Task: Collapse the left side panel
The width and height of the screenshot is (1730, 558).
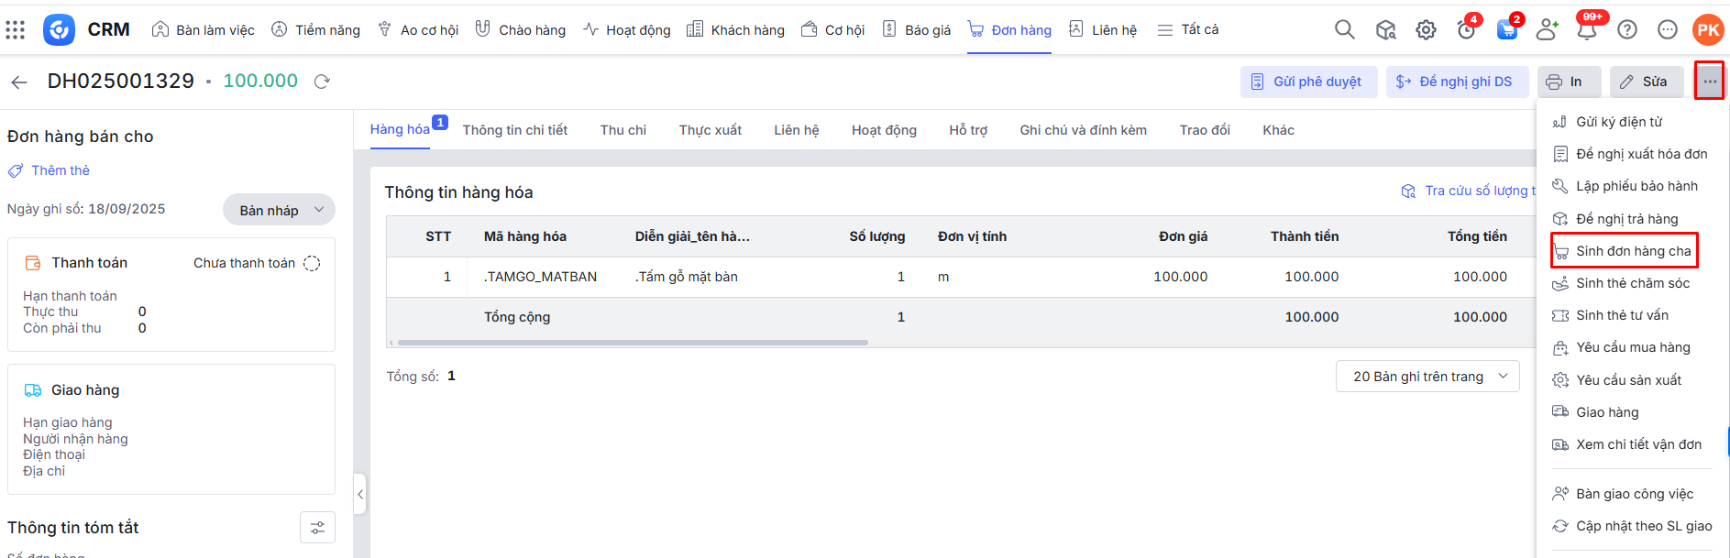Action: [360, 495]
